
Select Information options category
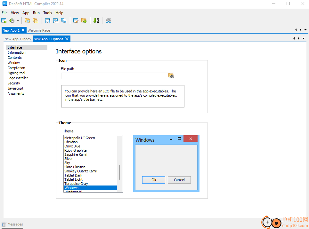click(16, 52)
